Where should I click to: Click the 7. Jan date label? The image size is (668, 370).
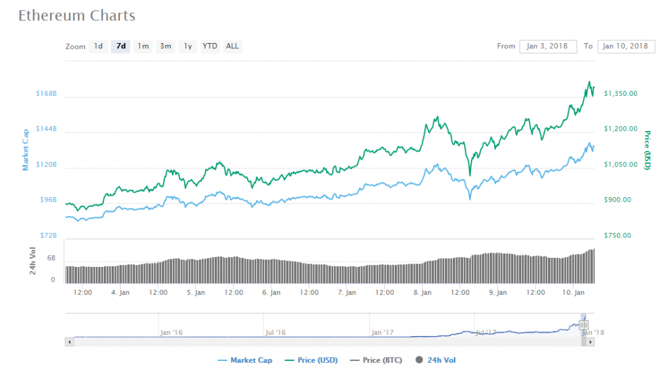(346, 292)
